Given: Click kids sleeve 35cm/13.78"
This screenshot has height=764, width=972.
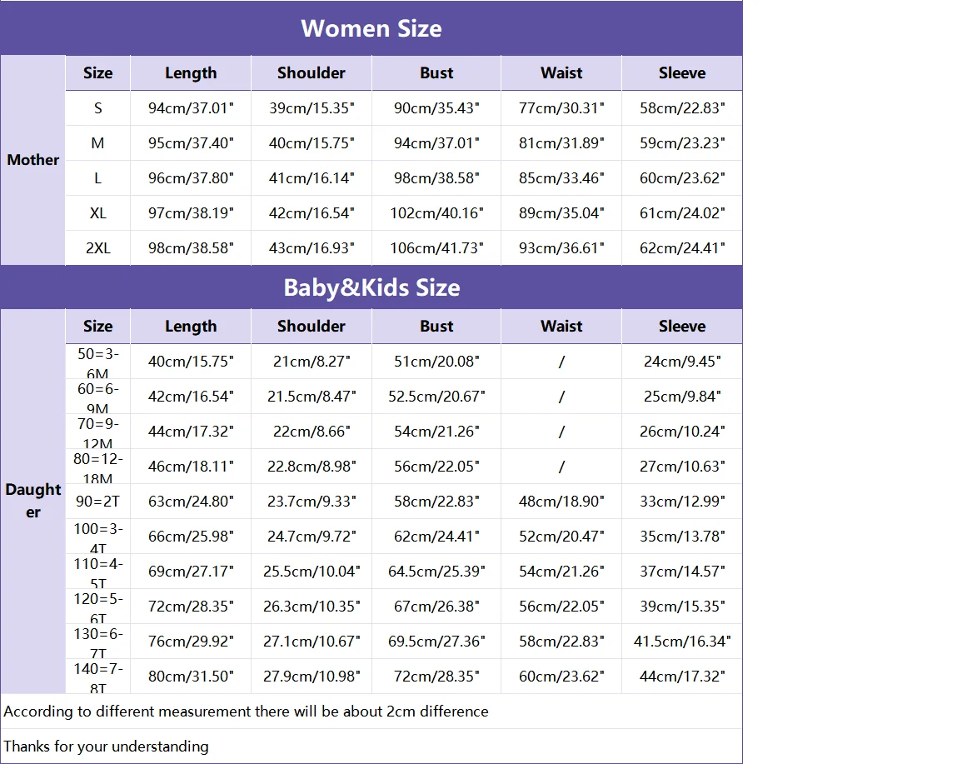Looking at the screenshot, I should [x=682, y=537].
